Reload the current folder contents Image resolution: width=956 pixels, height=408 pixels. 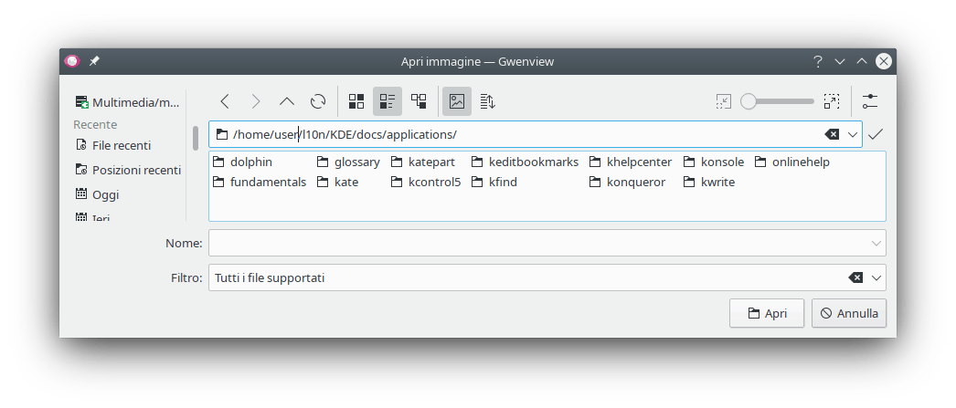pos(318,101)
